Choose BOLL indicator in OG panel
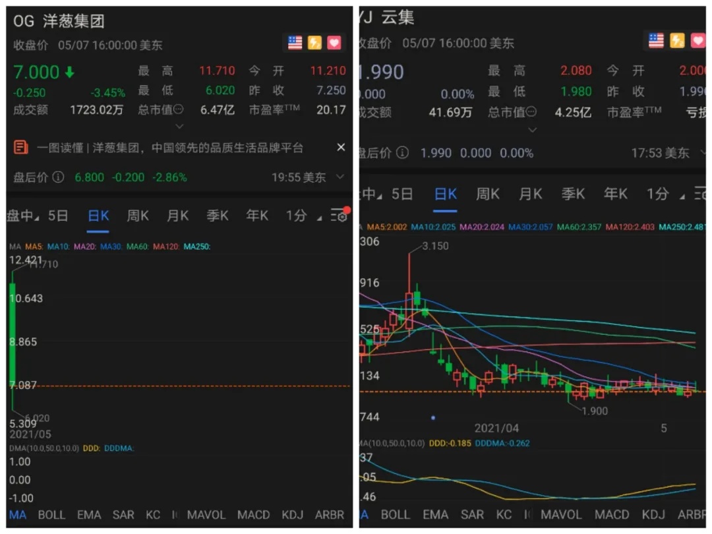 tap(51, 515)
